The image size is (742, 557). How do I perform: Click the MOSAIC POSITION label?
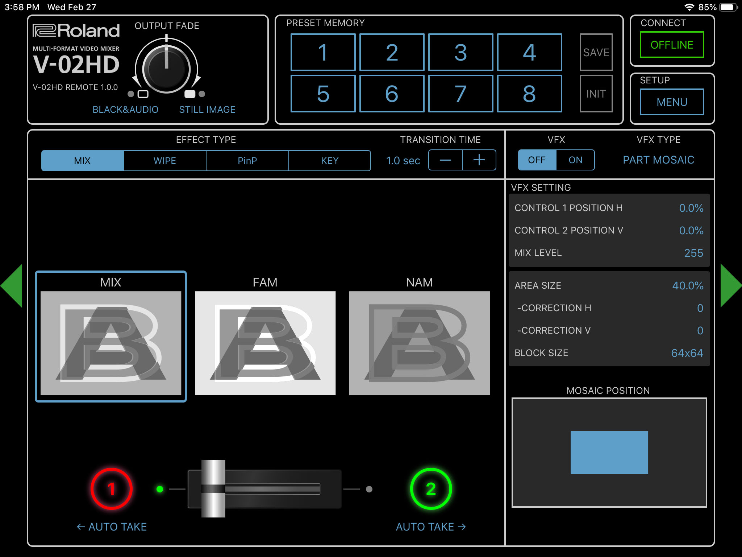(x=608, y=390)
